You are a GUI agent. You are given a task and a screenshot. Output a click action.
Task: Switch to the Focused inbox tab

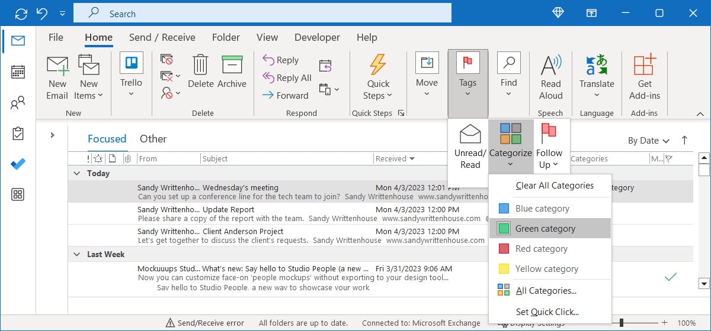(x=107, y=139)
